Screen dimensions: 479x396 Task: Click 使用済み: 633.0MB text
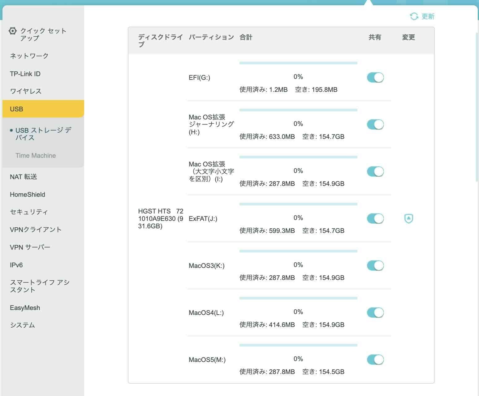point(267,137)
